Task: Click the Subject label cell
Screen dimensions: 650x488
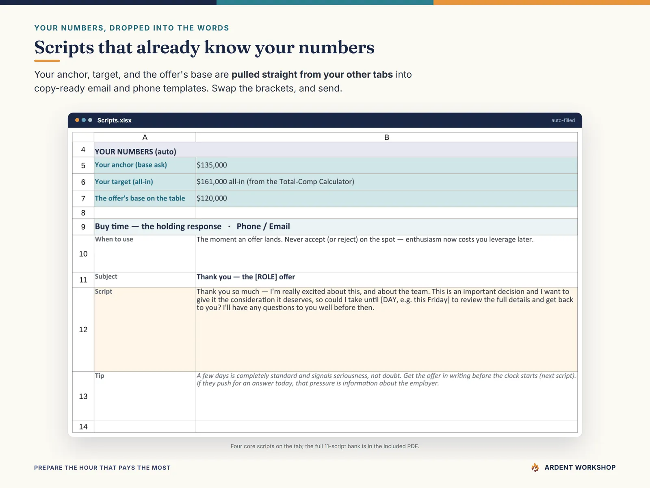Action: point(145,280)
